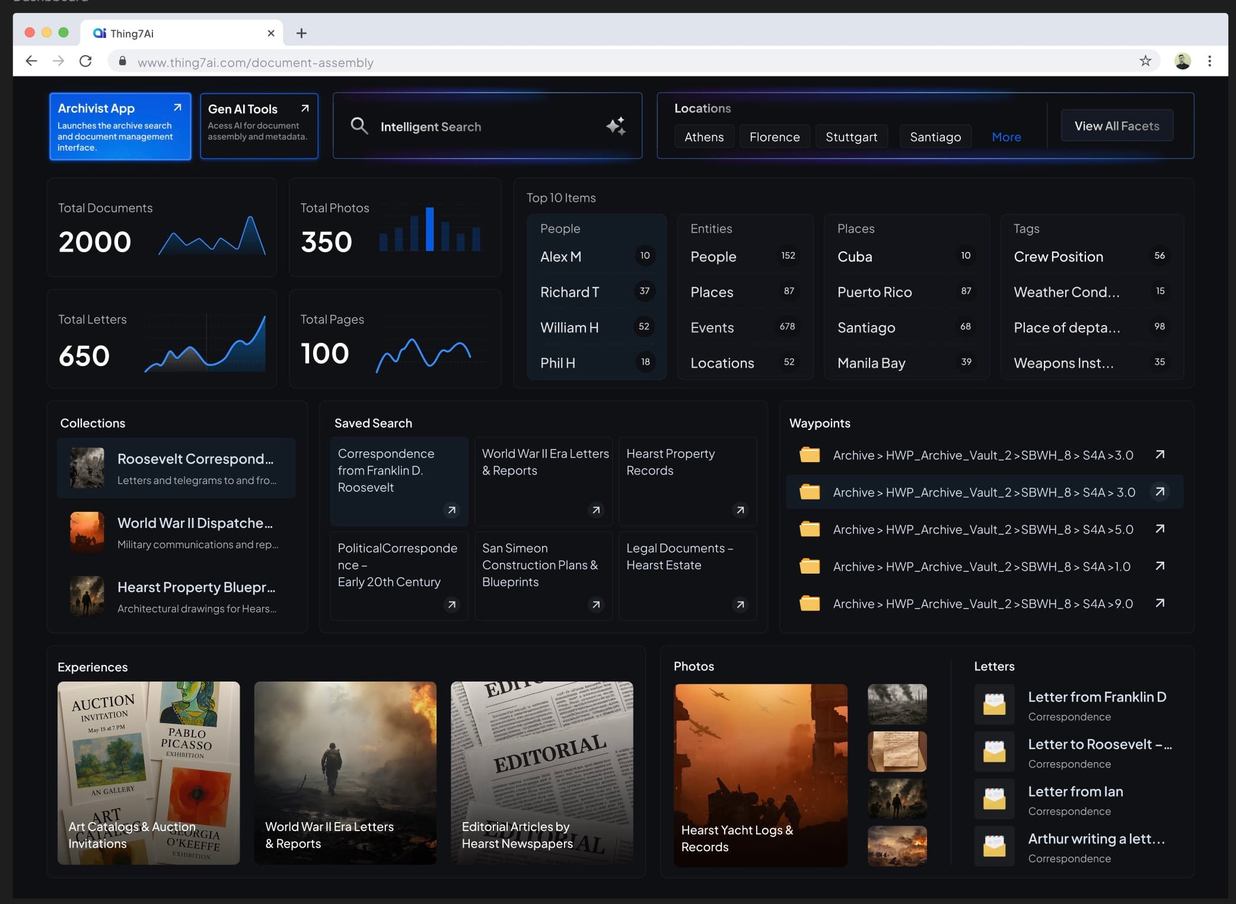
Task: Select the Florence location chip
Action: pos(775,136)
